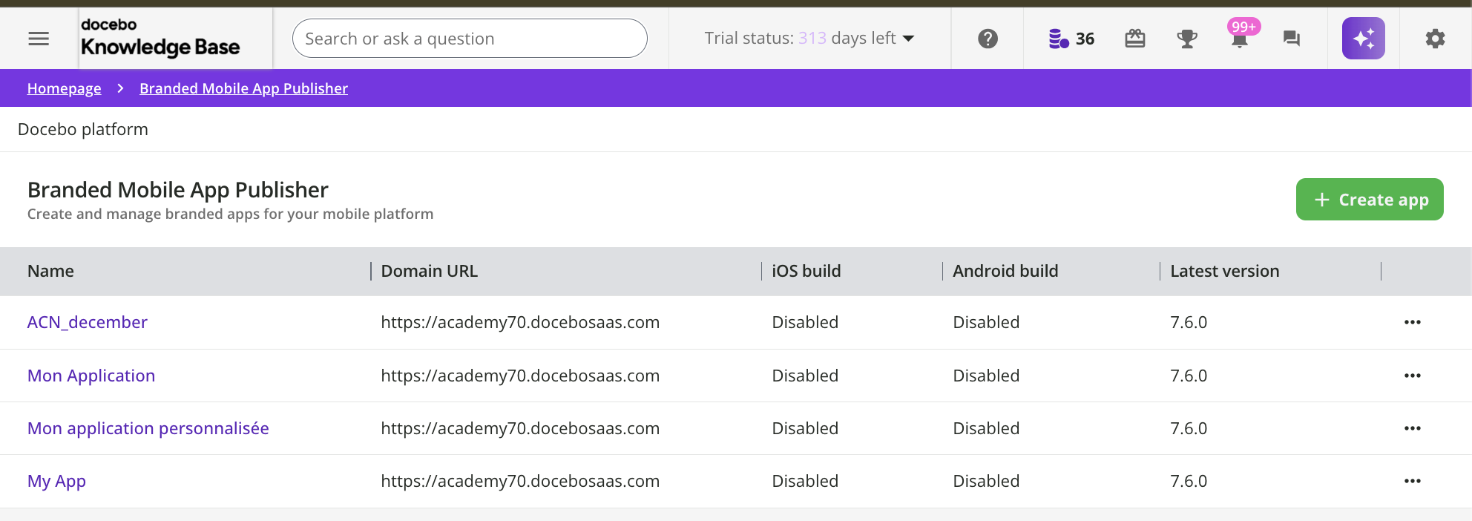Open notifications bell with 99+ badge

1240,39
